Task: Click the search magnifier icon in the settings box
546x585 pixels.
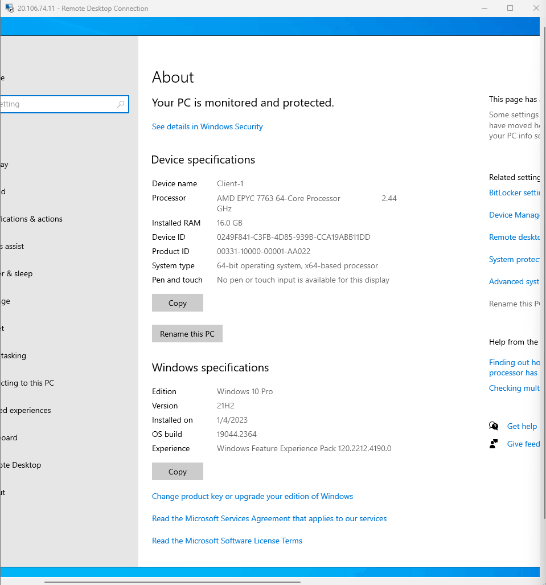Action: click(121, 104)
